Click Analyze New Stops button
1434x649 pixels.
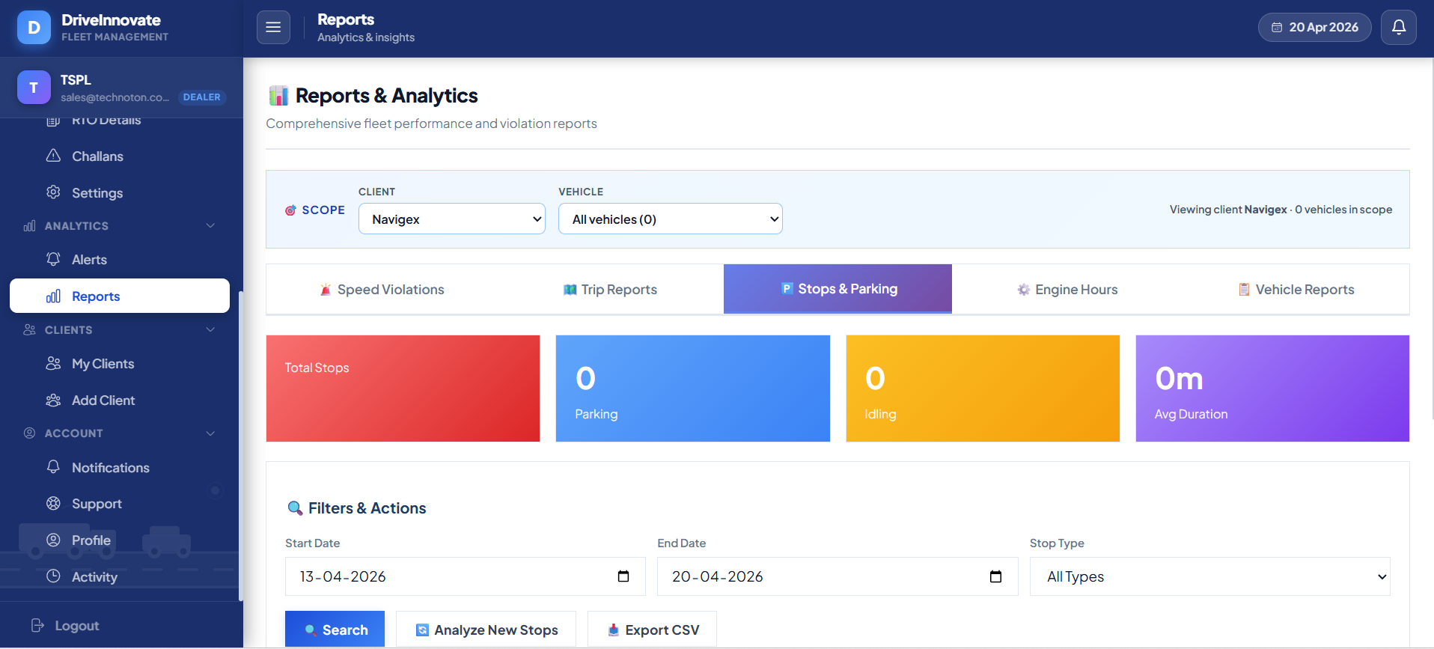click(x=486, y=630)
